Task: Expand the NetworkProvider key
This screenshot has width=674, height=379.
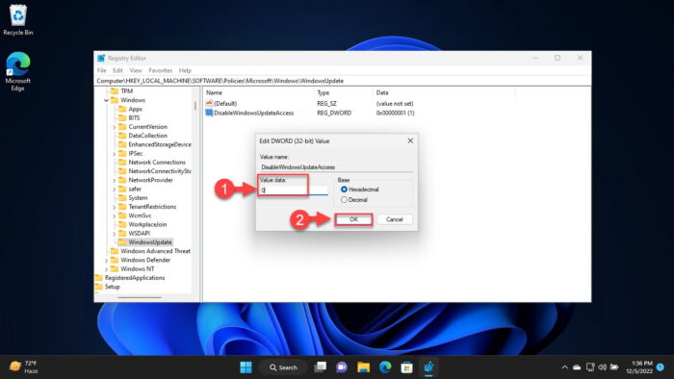Action: (114, 180)
